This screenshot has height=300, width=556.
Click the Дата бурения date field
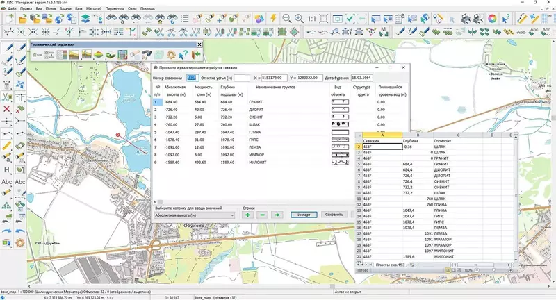[x=361, y=78]
